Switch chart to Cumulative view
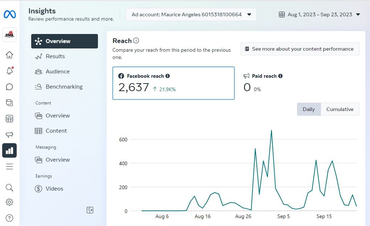This screenshot has height=226, width=370. tap(340, 109)
